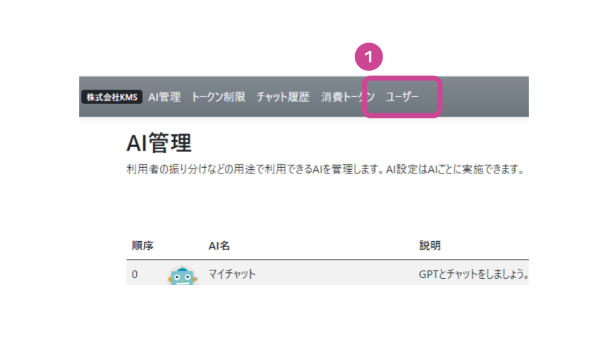Click the large AI管理 page heading

(x=159, y=142)
